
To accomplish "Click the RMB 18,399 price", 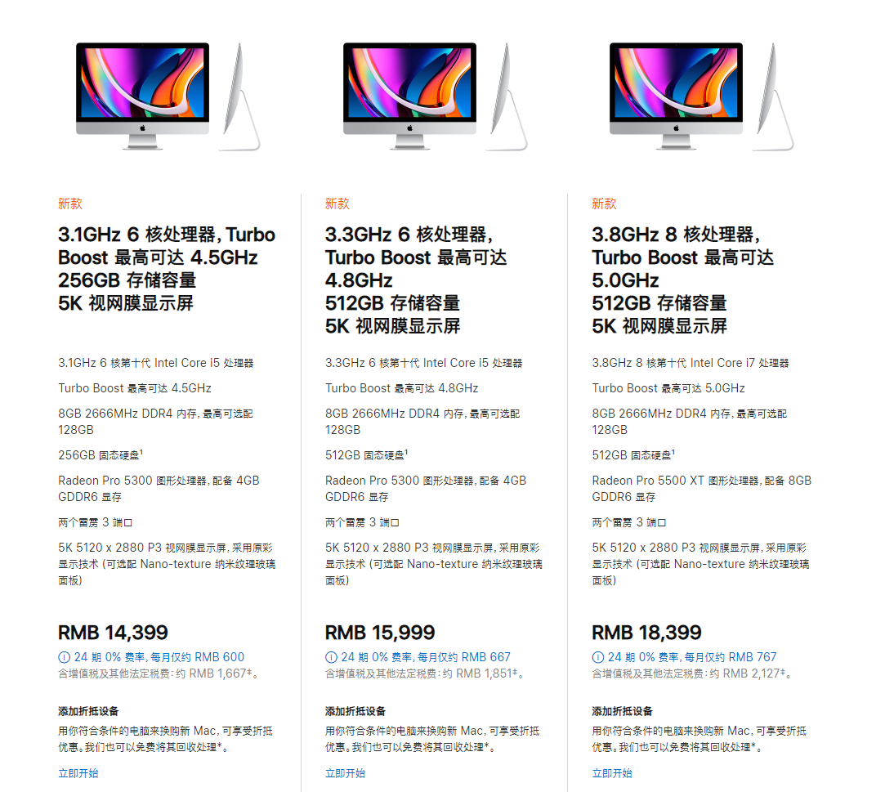I will (647, 633).
